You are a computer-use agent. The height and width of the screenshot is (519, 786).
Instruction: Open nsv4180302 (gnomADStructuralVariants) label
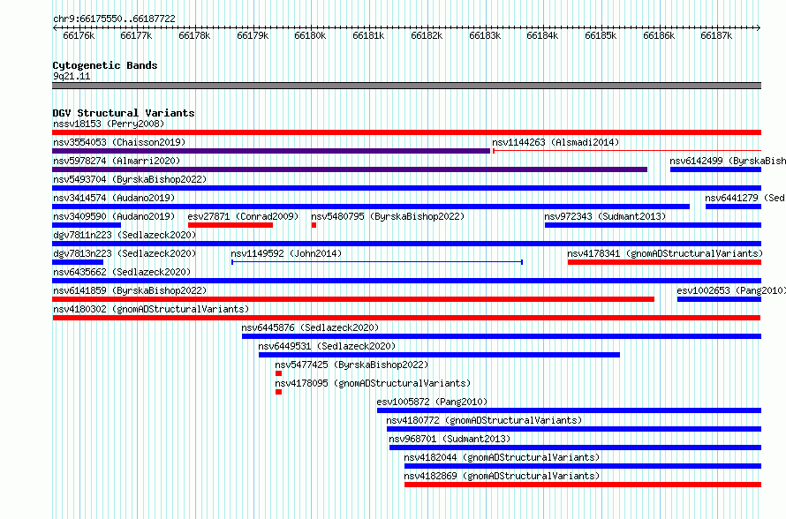click(151, 309)
